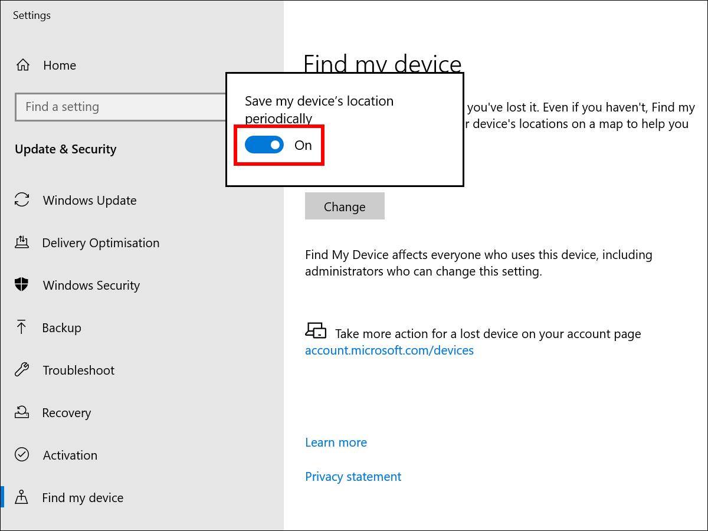
Task: Click the Home house icon
Action: pos(22,65)
